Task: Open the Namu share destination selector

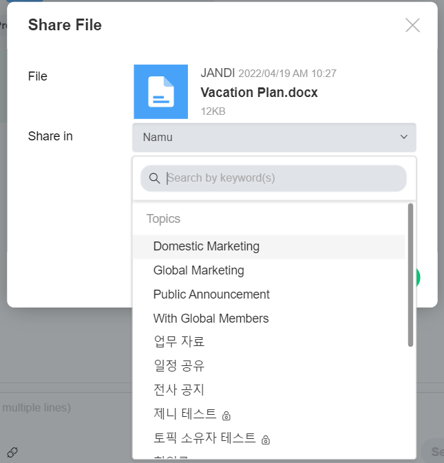Action: 274,138
